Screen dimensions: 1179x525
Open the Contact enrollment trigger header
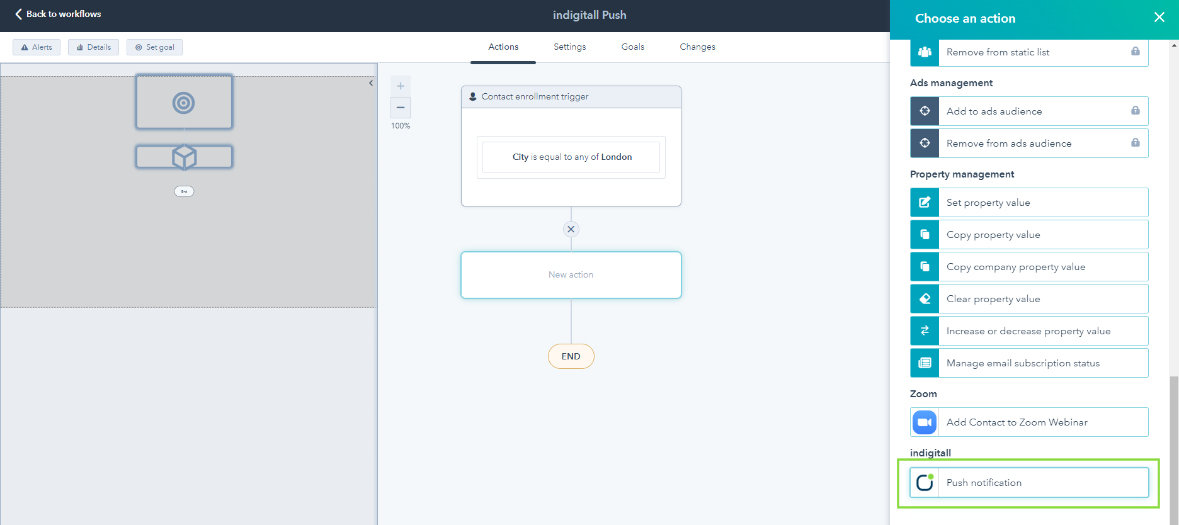[x=571, y=97]
